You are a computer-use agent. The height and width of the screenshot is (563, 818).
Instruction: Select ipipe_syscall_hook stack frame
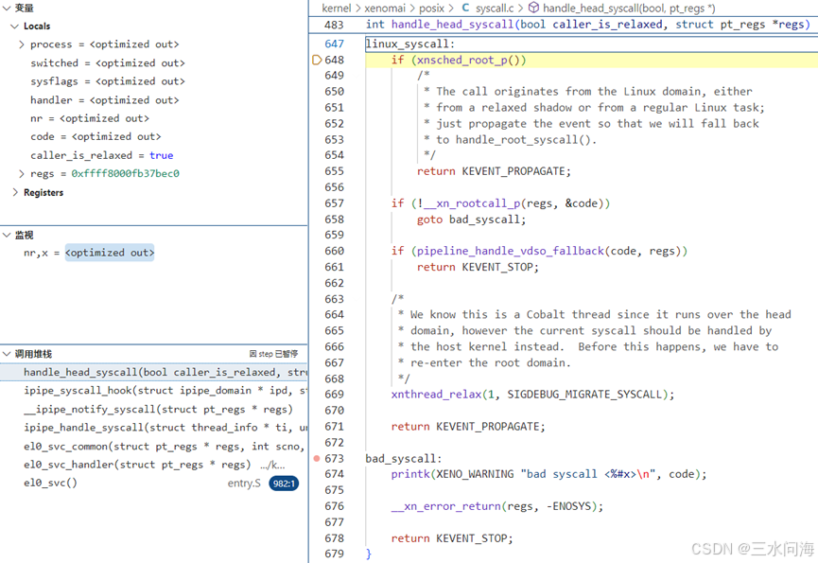[x=154, y=390]
